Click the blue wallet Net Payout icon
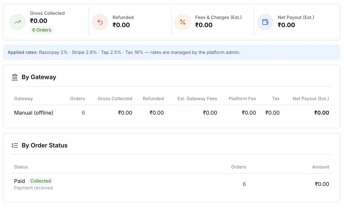Image resolution: width=344 pixels, height=211 pixels. point(265,22)
